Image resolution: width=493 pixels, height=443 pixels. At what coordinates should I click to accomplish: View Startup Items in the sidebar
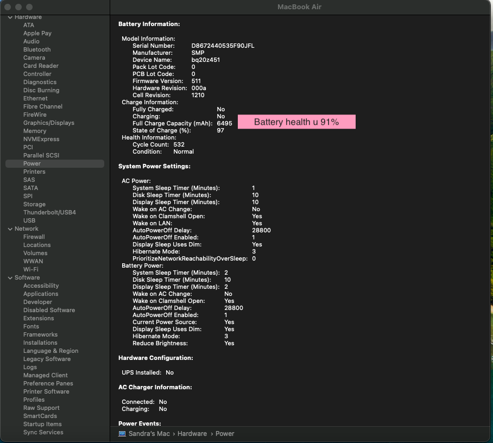click(x=42, y=425)
